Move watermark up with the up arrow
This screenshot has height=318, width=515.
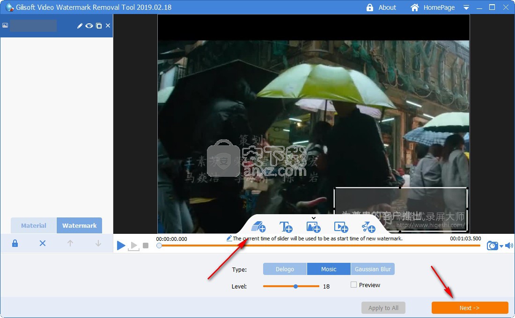coord(70,243)
